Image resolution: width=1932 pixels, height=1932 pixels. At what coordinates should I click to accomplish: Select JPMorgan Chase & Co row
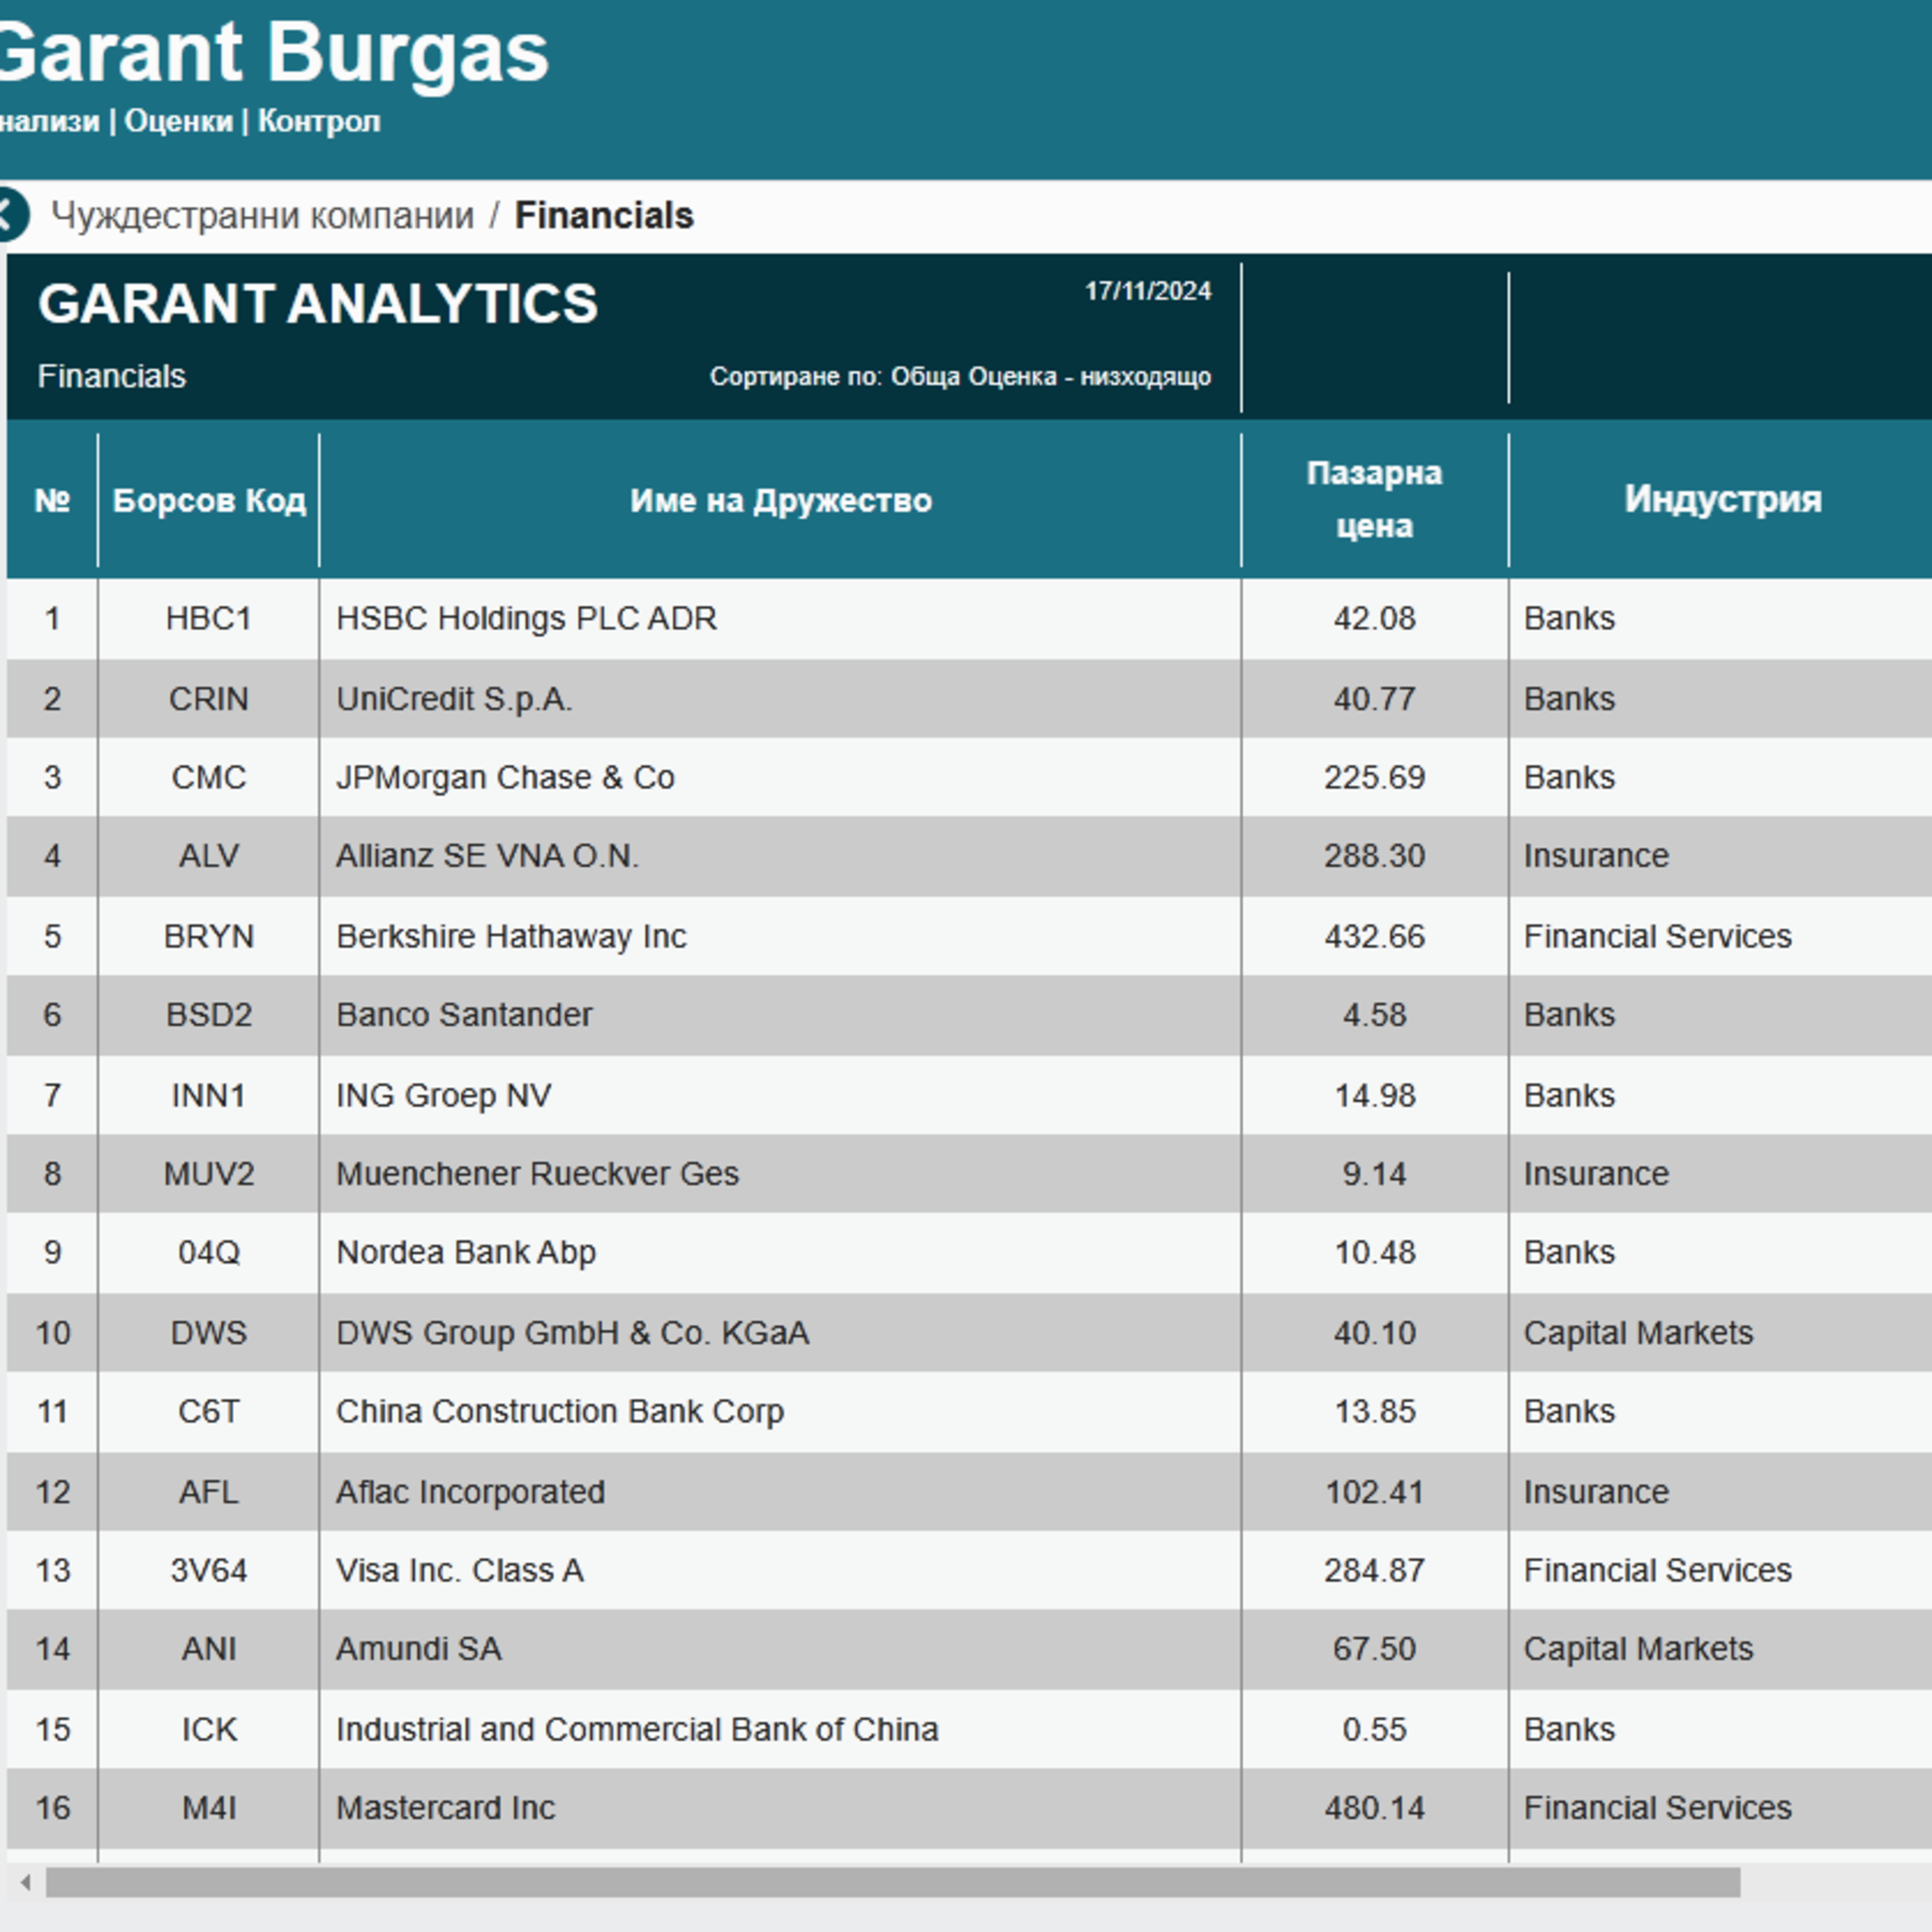point(969,777)
